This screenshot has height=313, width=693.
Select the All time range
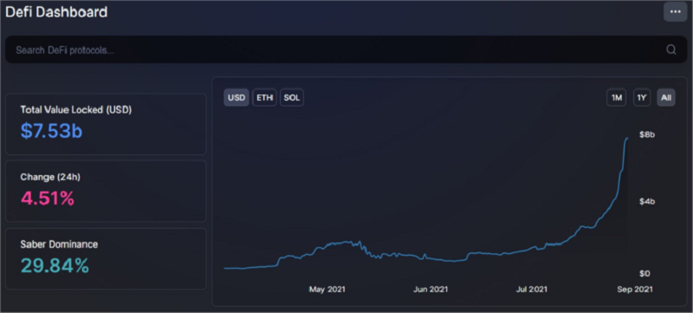point(666,98)
